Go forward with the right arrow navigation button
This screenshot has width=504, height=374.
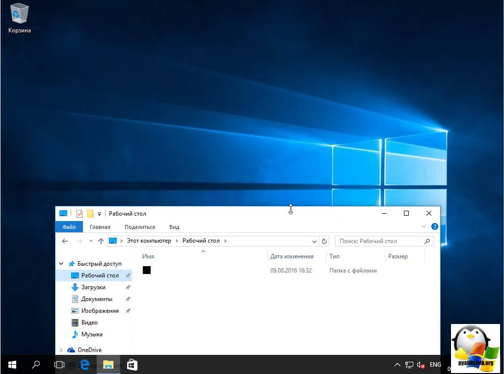tap(79, 241)
